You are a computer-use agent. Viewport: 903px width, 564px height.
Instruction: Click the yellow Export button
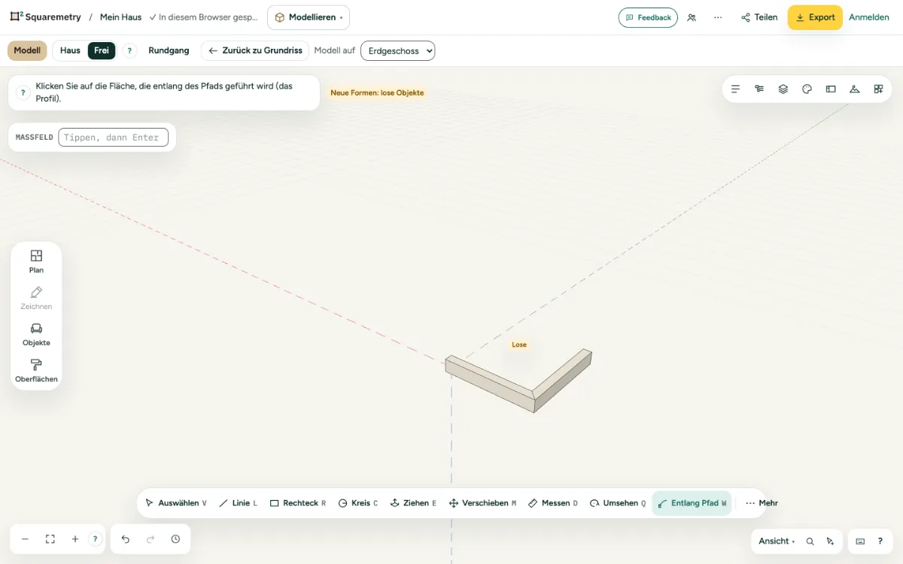tap(815, 17)
